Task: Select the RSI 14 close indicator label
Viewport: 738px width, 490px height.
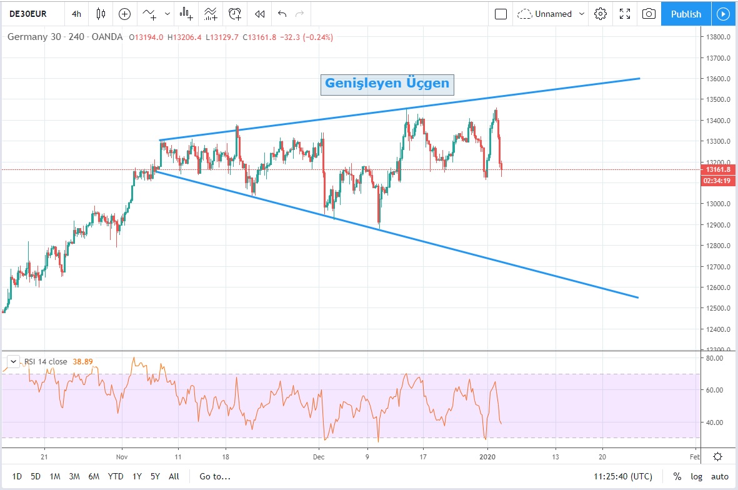Action: [x=46, y=361]
